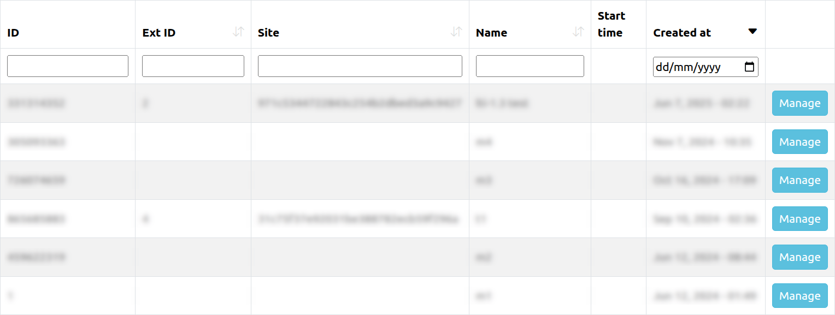Viewport: 835px width, 315px height.
Task: Select the blurred ID cell in last row
Action: click(x=11, y=296)
